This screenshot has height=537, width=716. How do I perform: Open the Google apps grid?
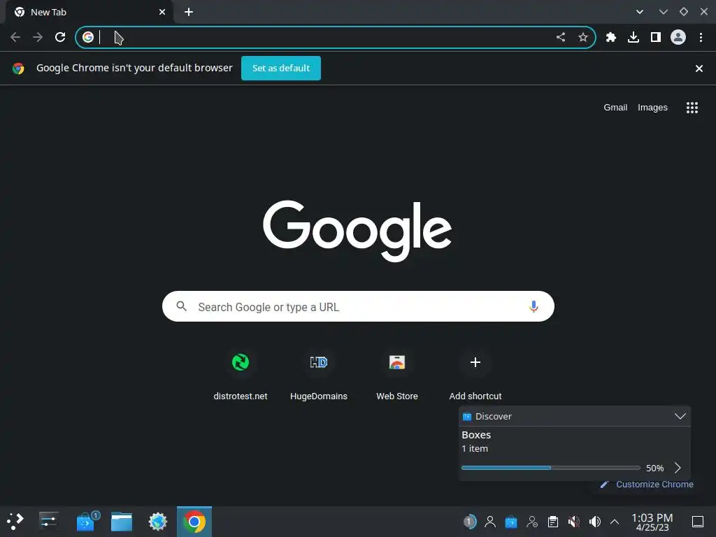[x=692, y=107]
